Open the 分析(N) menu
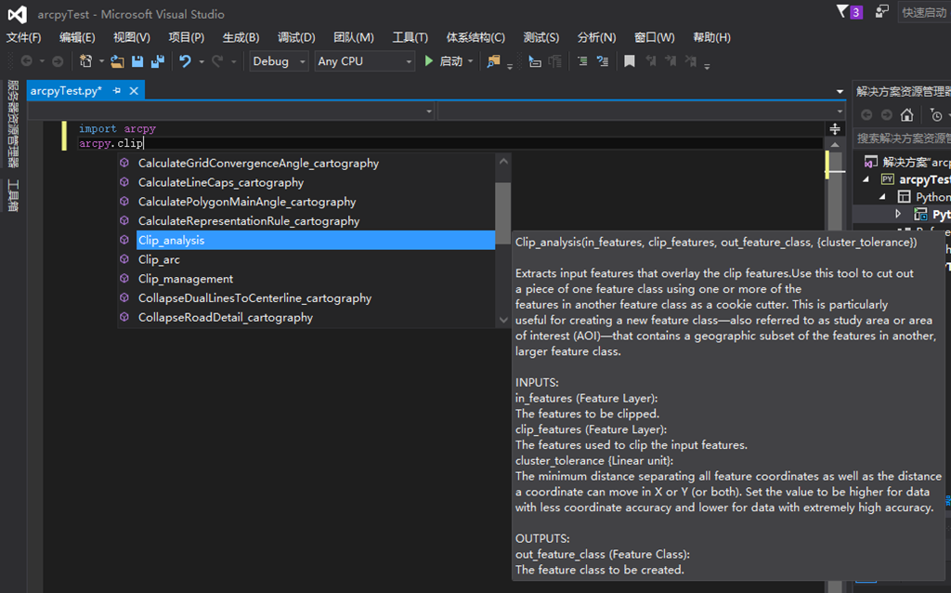951x593 pixels. click(596, 37)
